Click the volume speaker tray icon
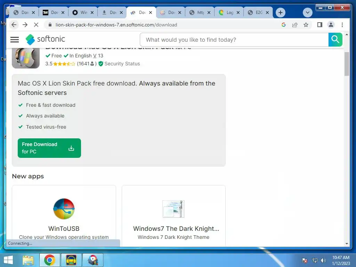 (323, 260)
